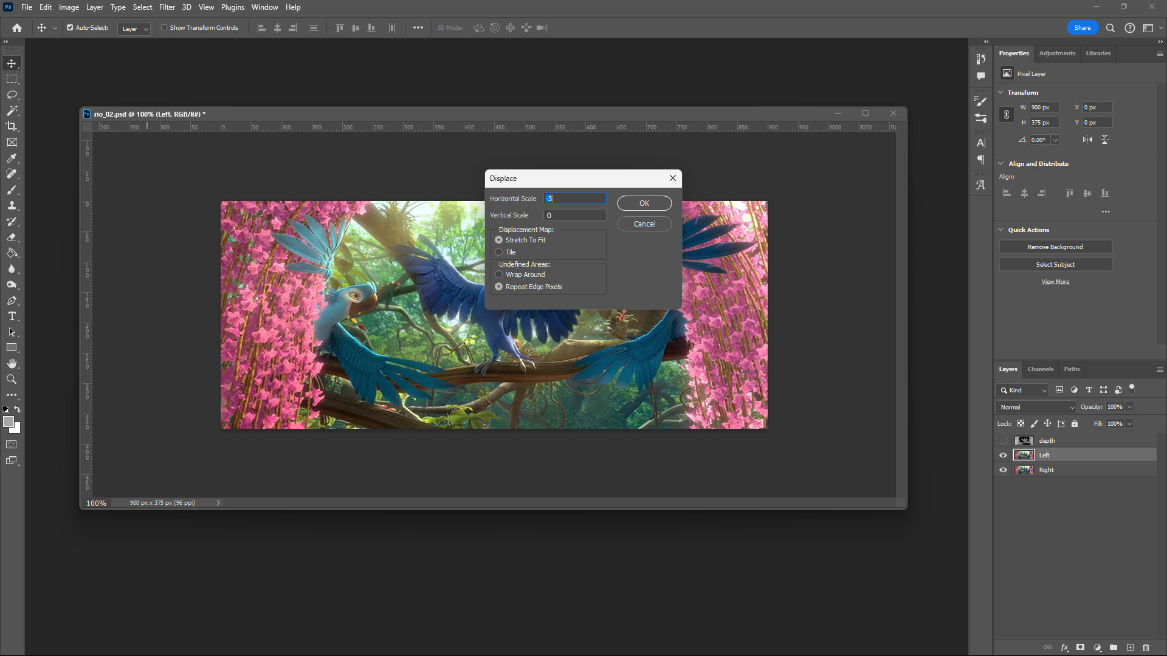1167x656 pixels.
Task: Select the Crop tool
Action: (x=12, y=126)
